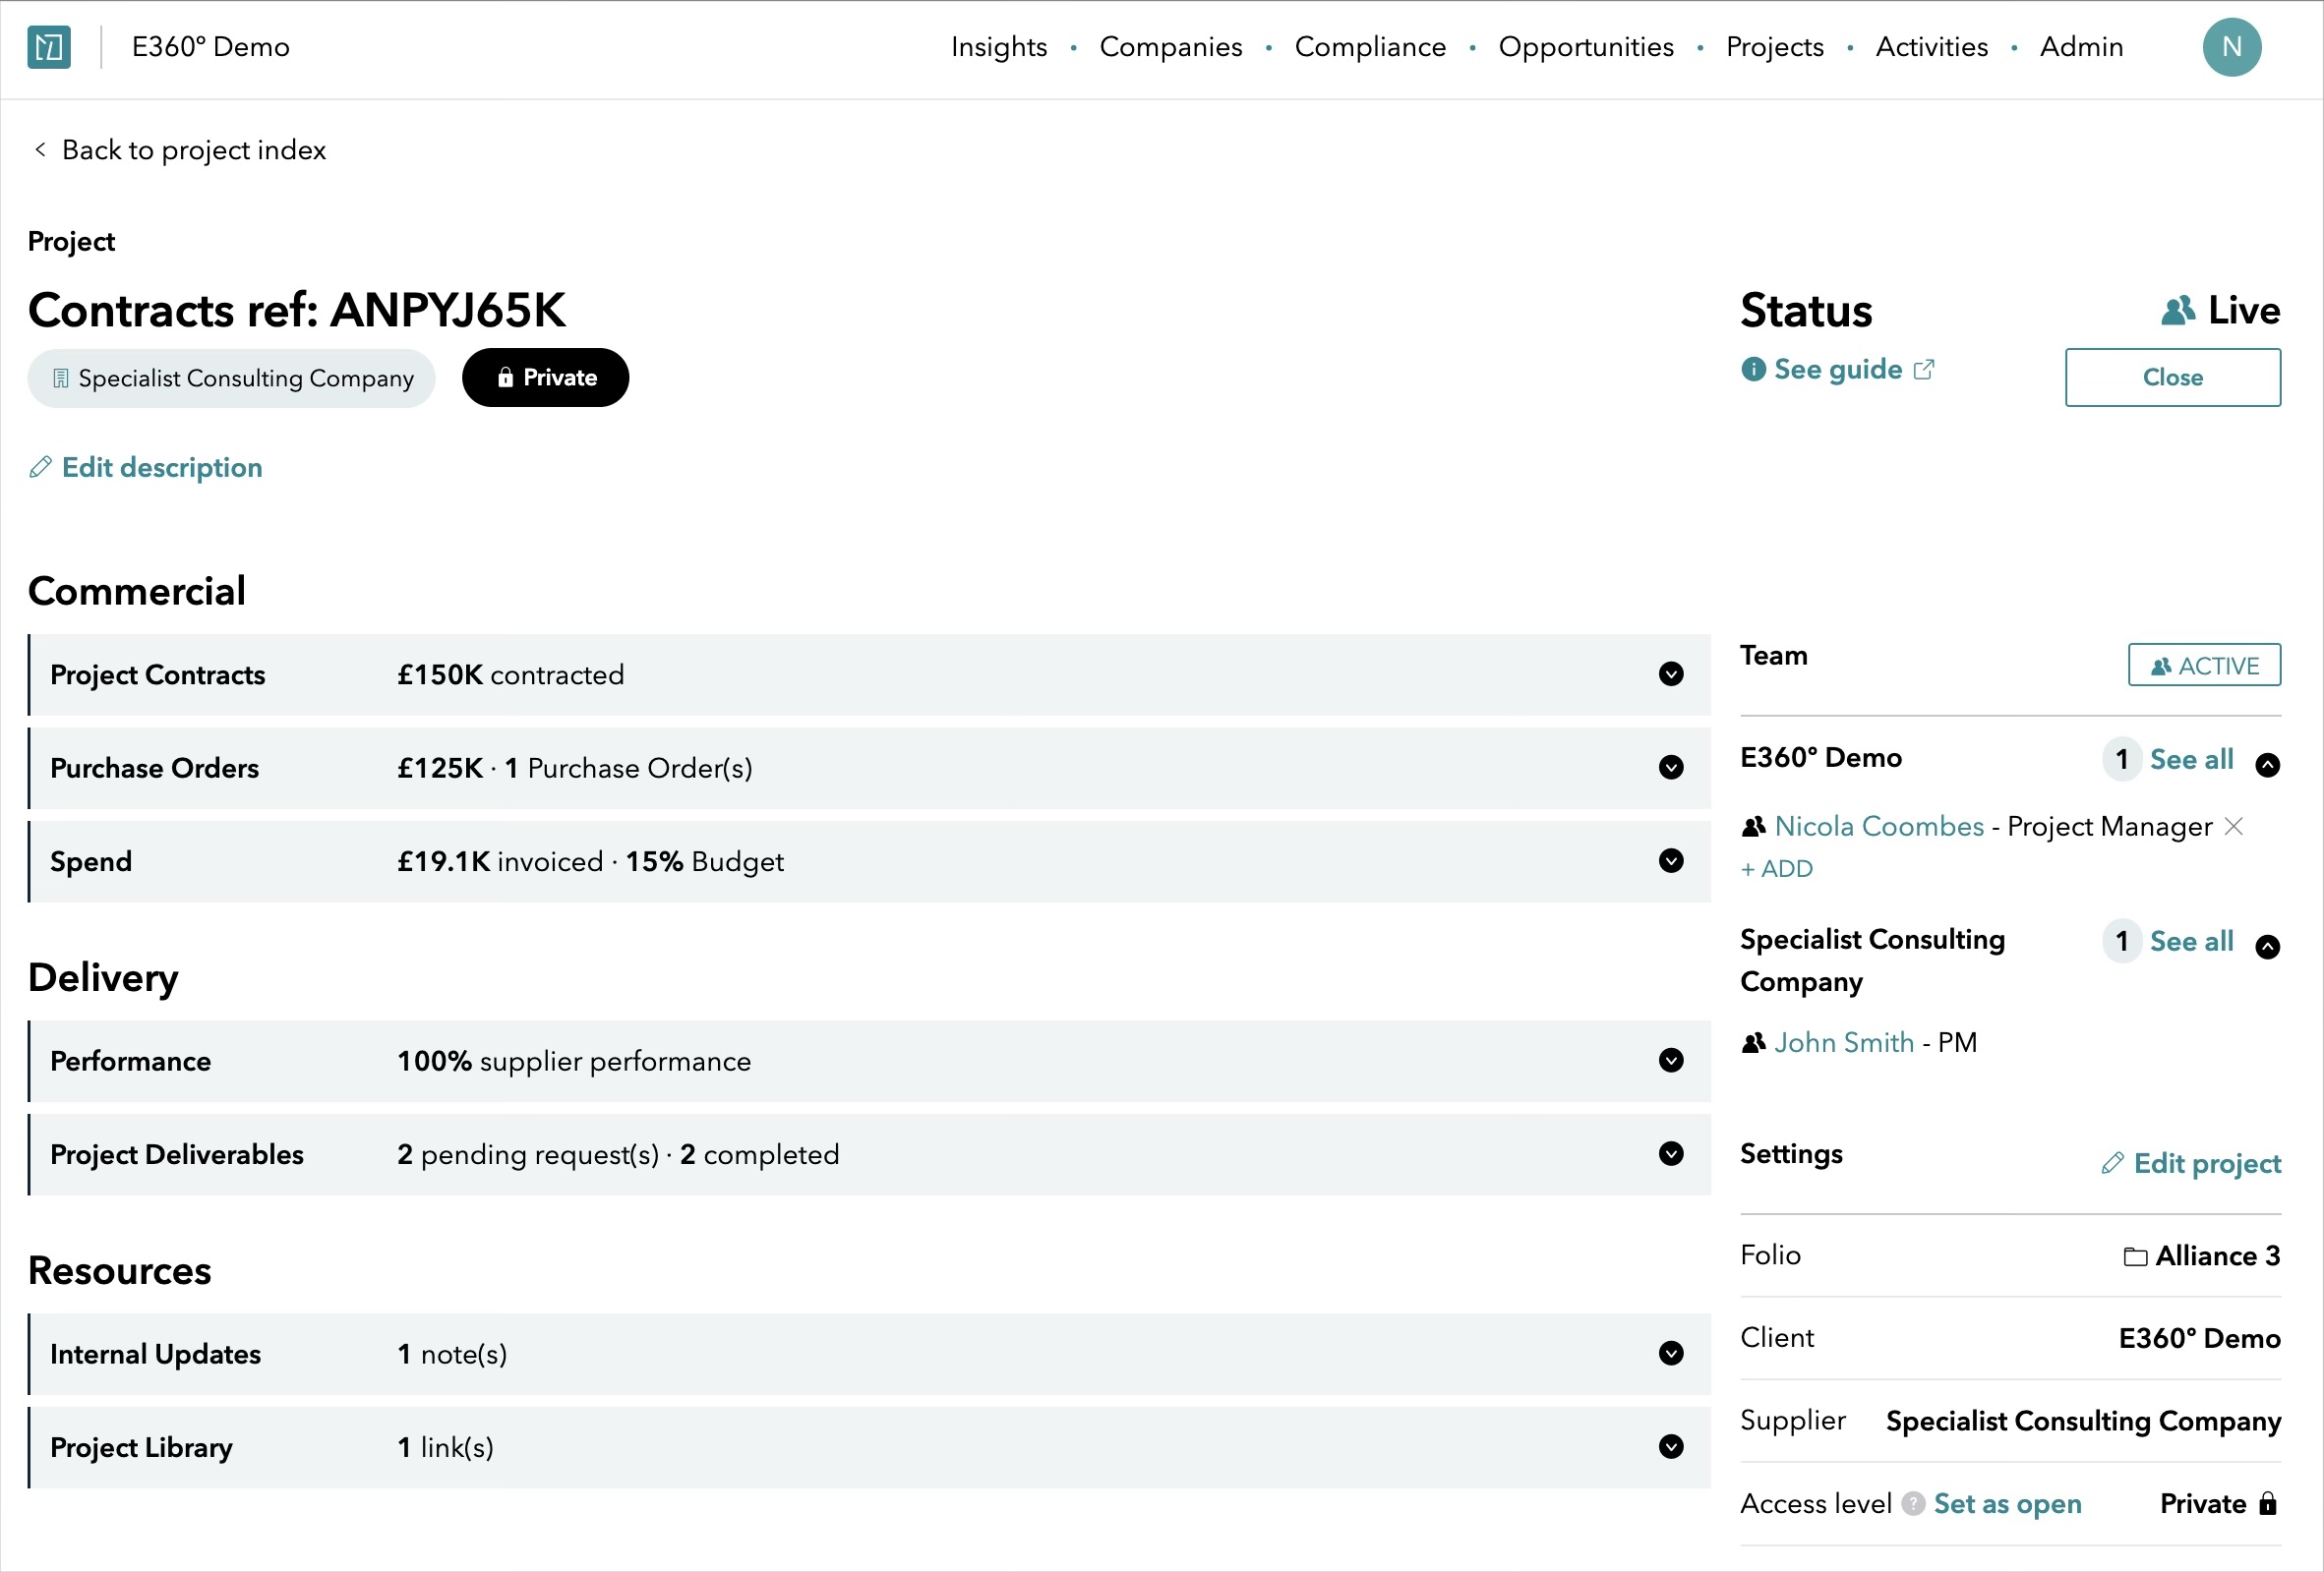
Task: Click Edit project link
Action: coord(2207,1164)
